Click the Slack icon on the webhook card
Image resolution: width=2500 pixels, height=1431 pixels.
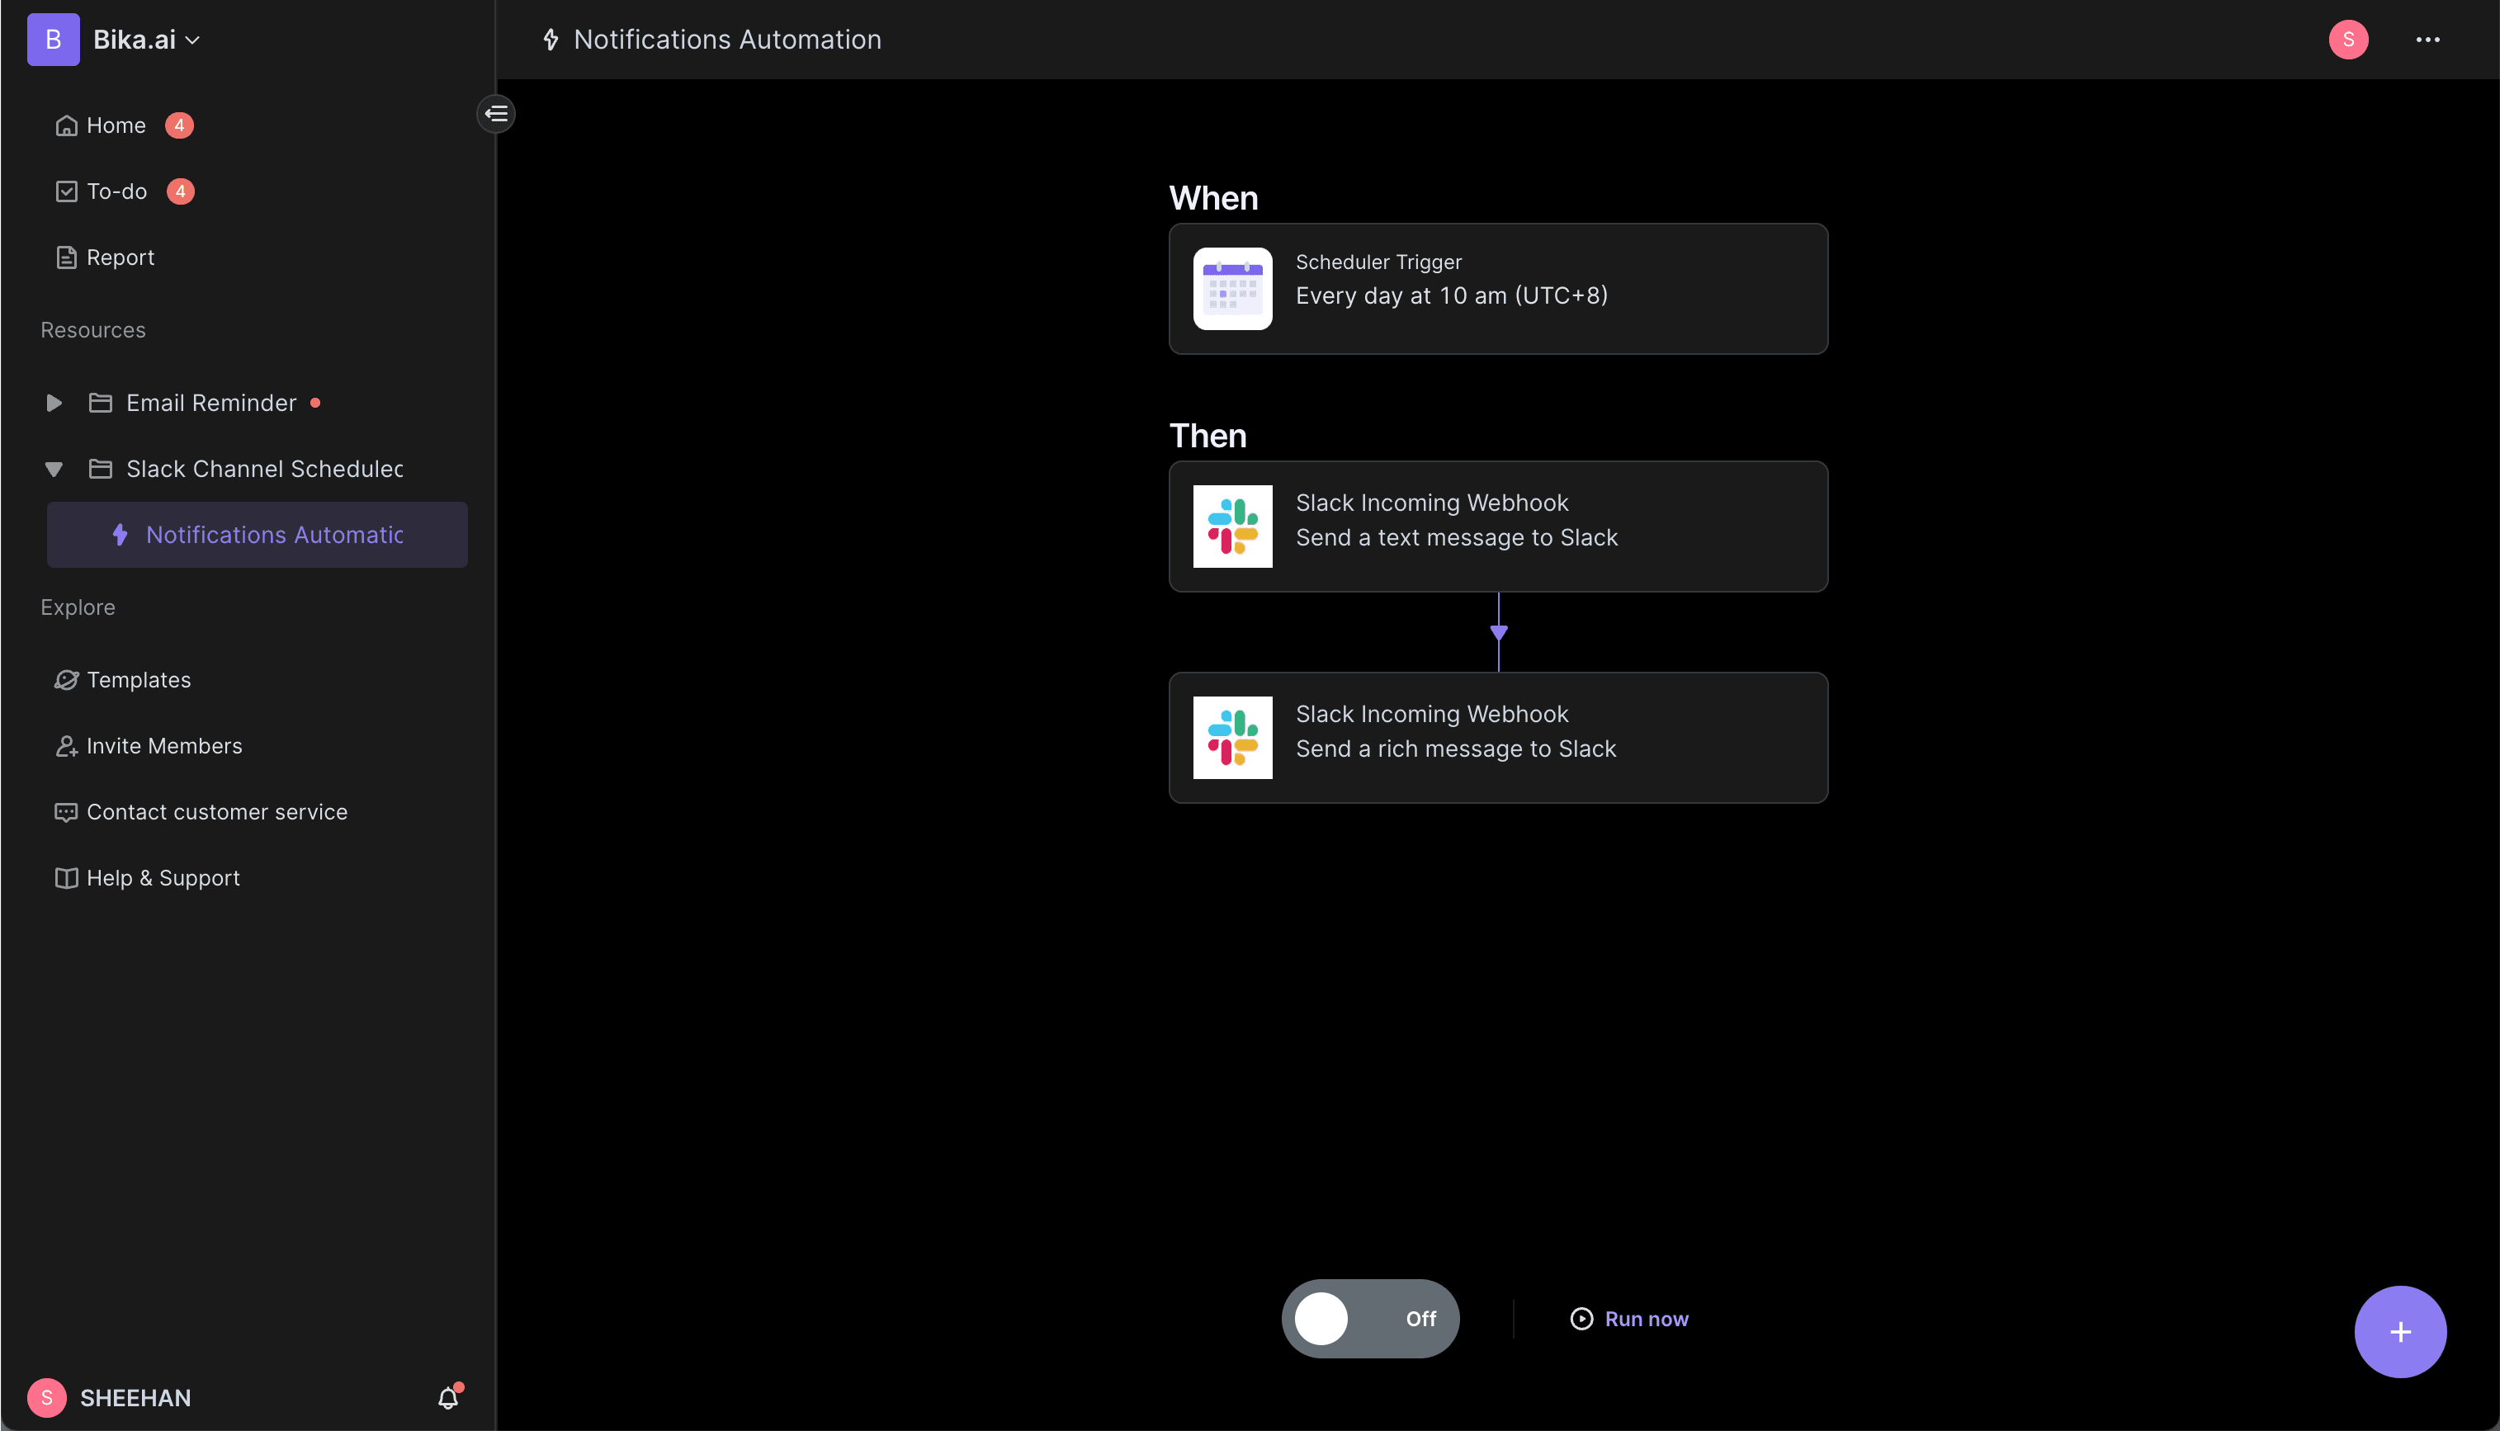pyautogui.click(x=1232, y=527)
